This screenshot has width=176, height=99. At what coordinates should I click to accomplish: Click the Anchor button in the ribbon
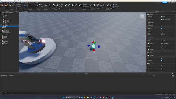pos(61,8)
